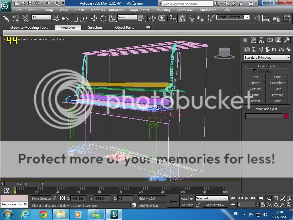Select the Orbit viewport navigation tool

pos(282,205)
